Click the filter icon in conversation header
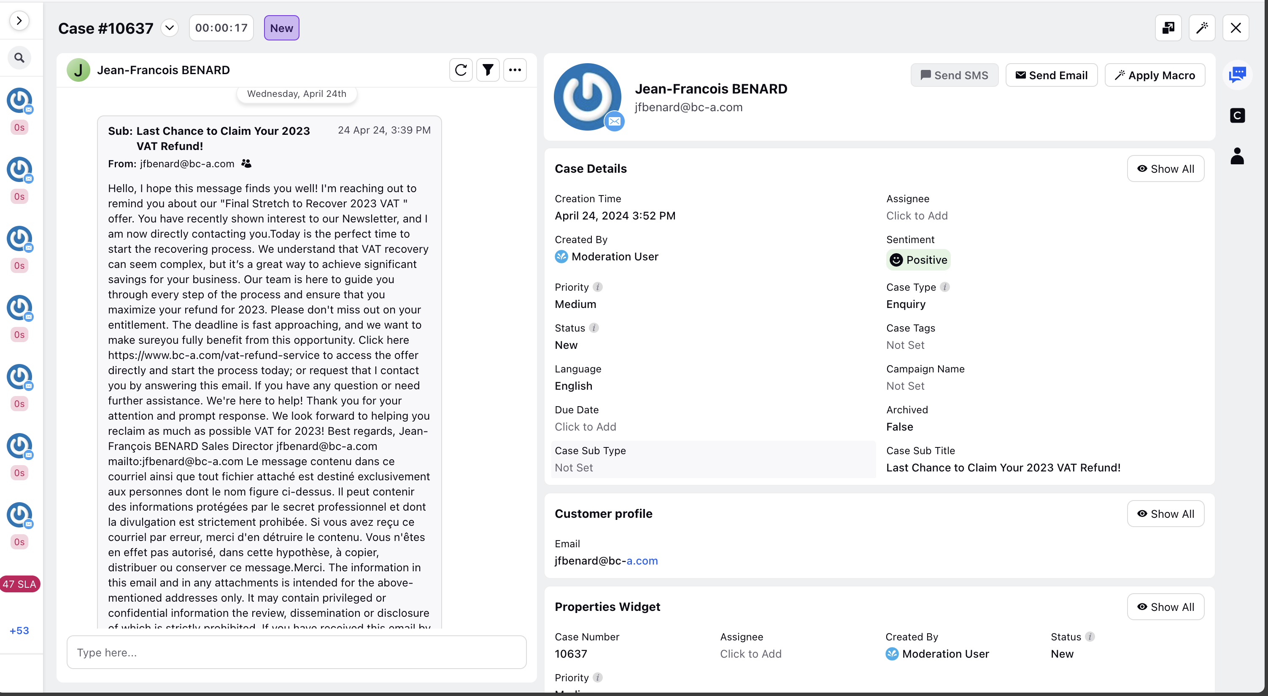 tap(487, 70)
